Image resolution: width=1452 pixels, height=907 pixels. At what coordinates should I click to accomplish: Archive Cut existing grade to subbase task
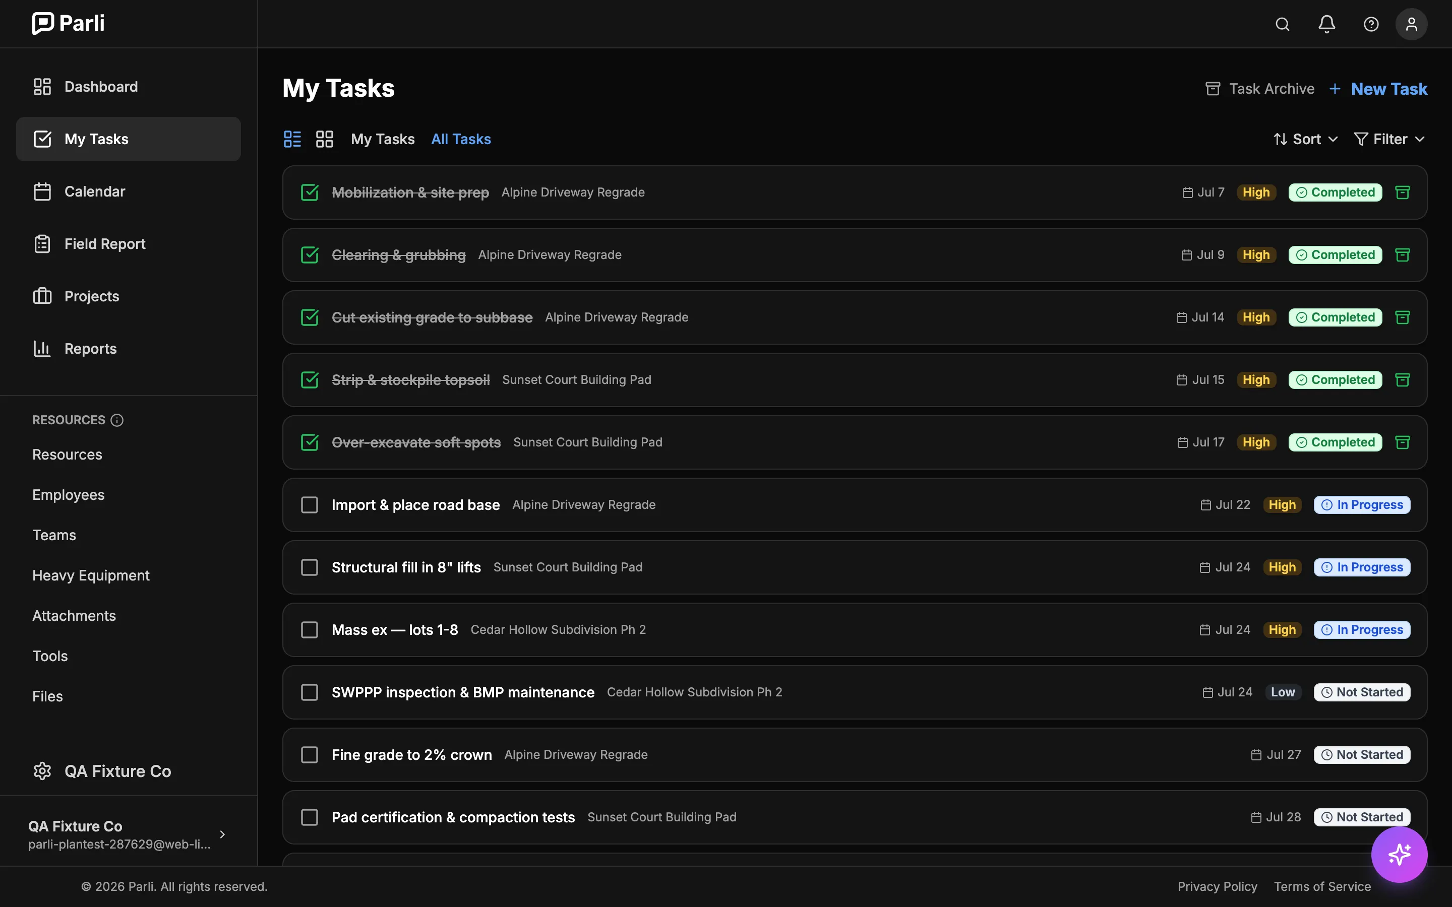point(1402,317)
